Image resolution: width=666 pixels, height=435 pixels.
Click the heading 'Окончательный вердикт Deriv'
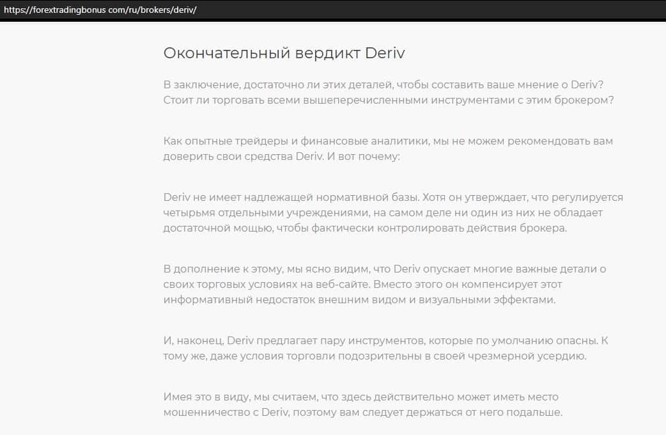pos(284,53)
